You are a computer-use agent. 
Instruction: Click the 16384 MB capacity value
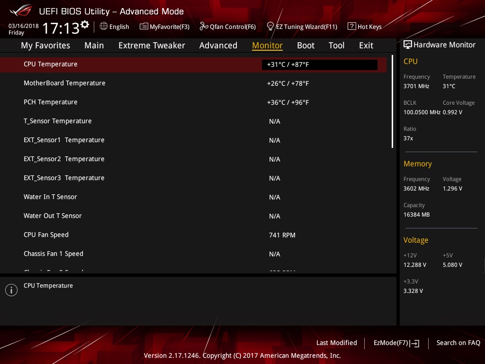click(417, 215)
